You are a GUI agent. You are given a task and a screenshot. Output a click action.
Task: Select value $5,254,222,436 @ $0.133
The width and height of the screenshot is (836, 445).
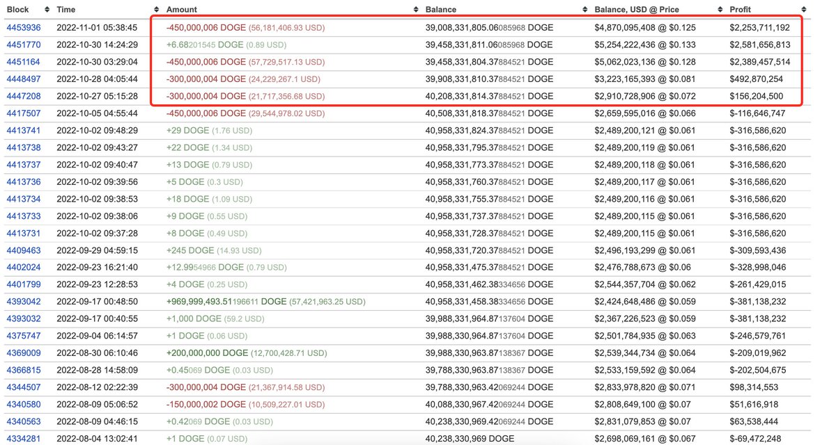(644, 44)
